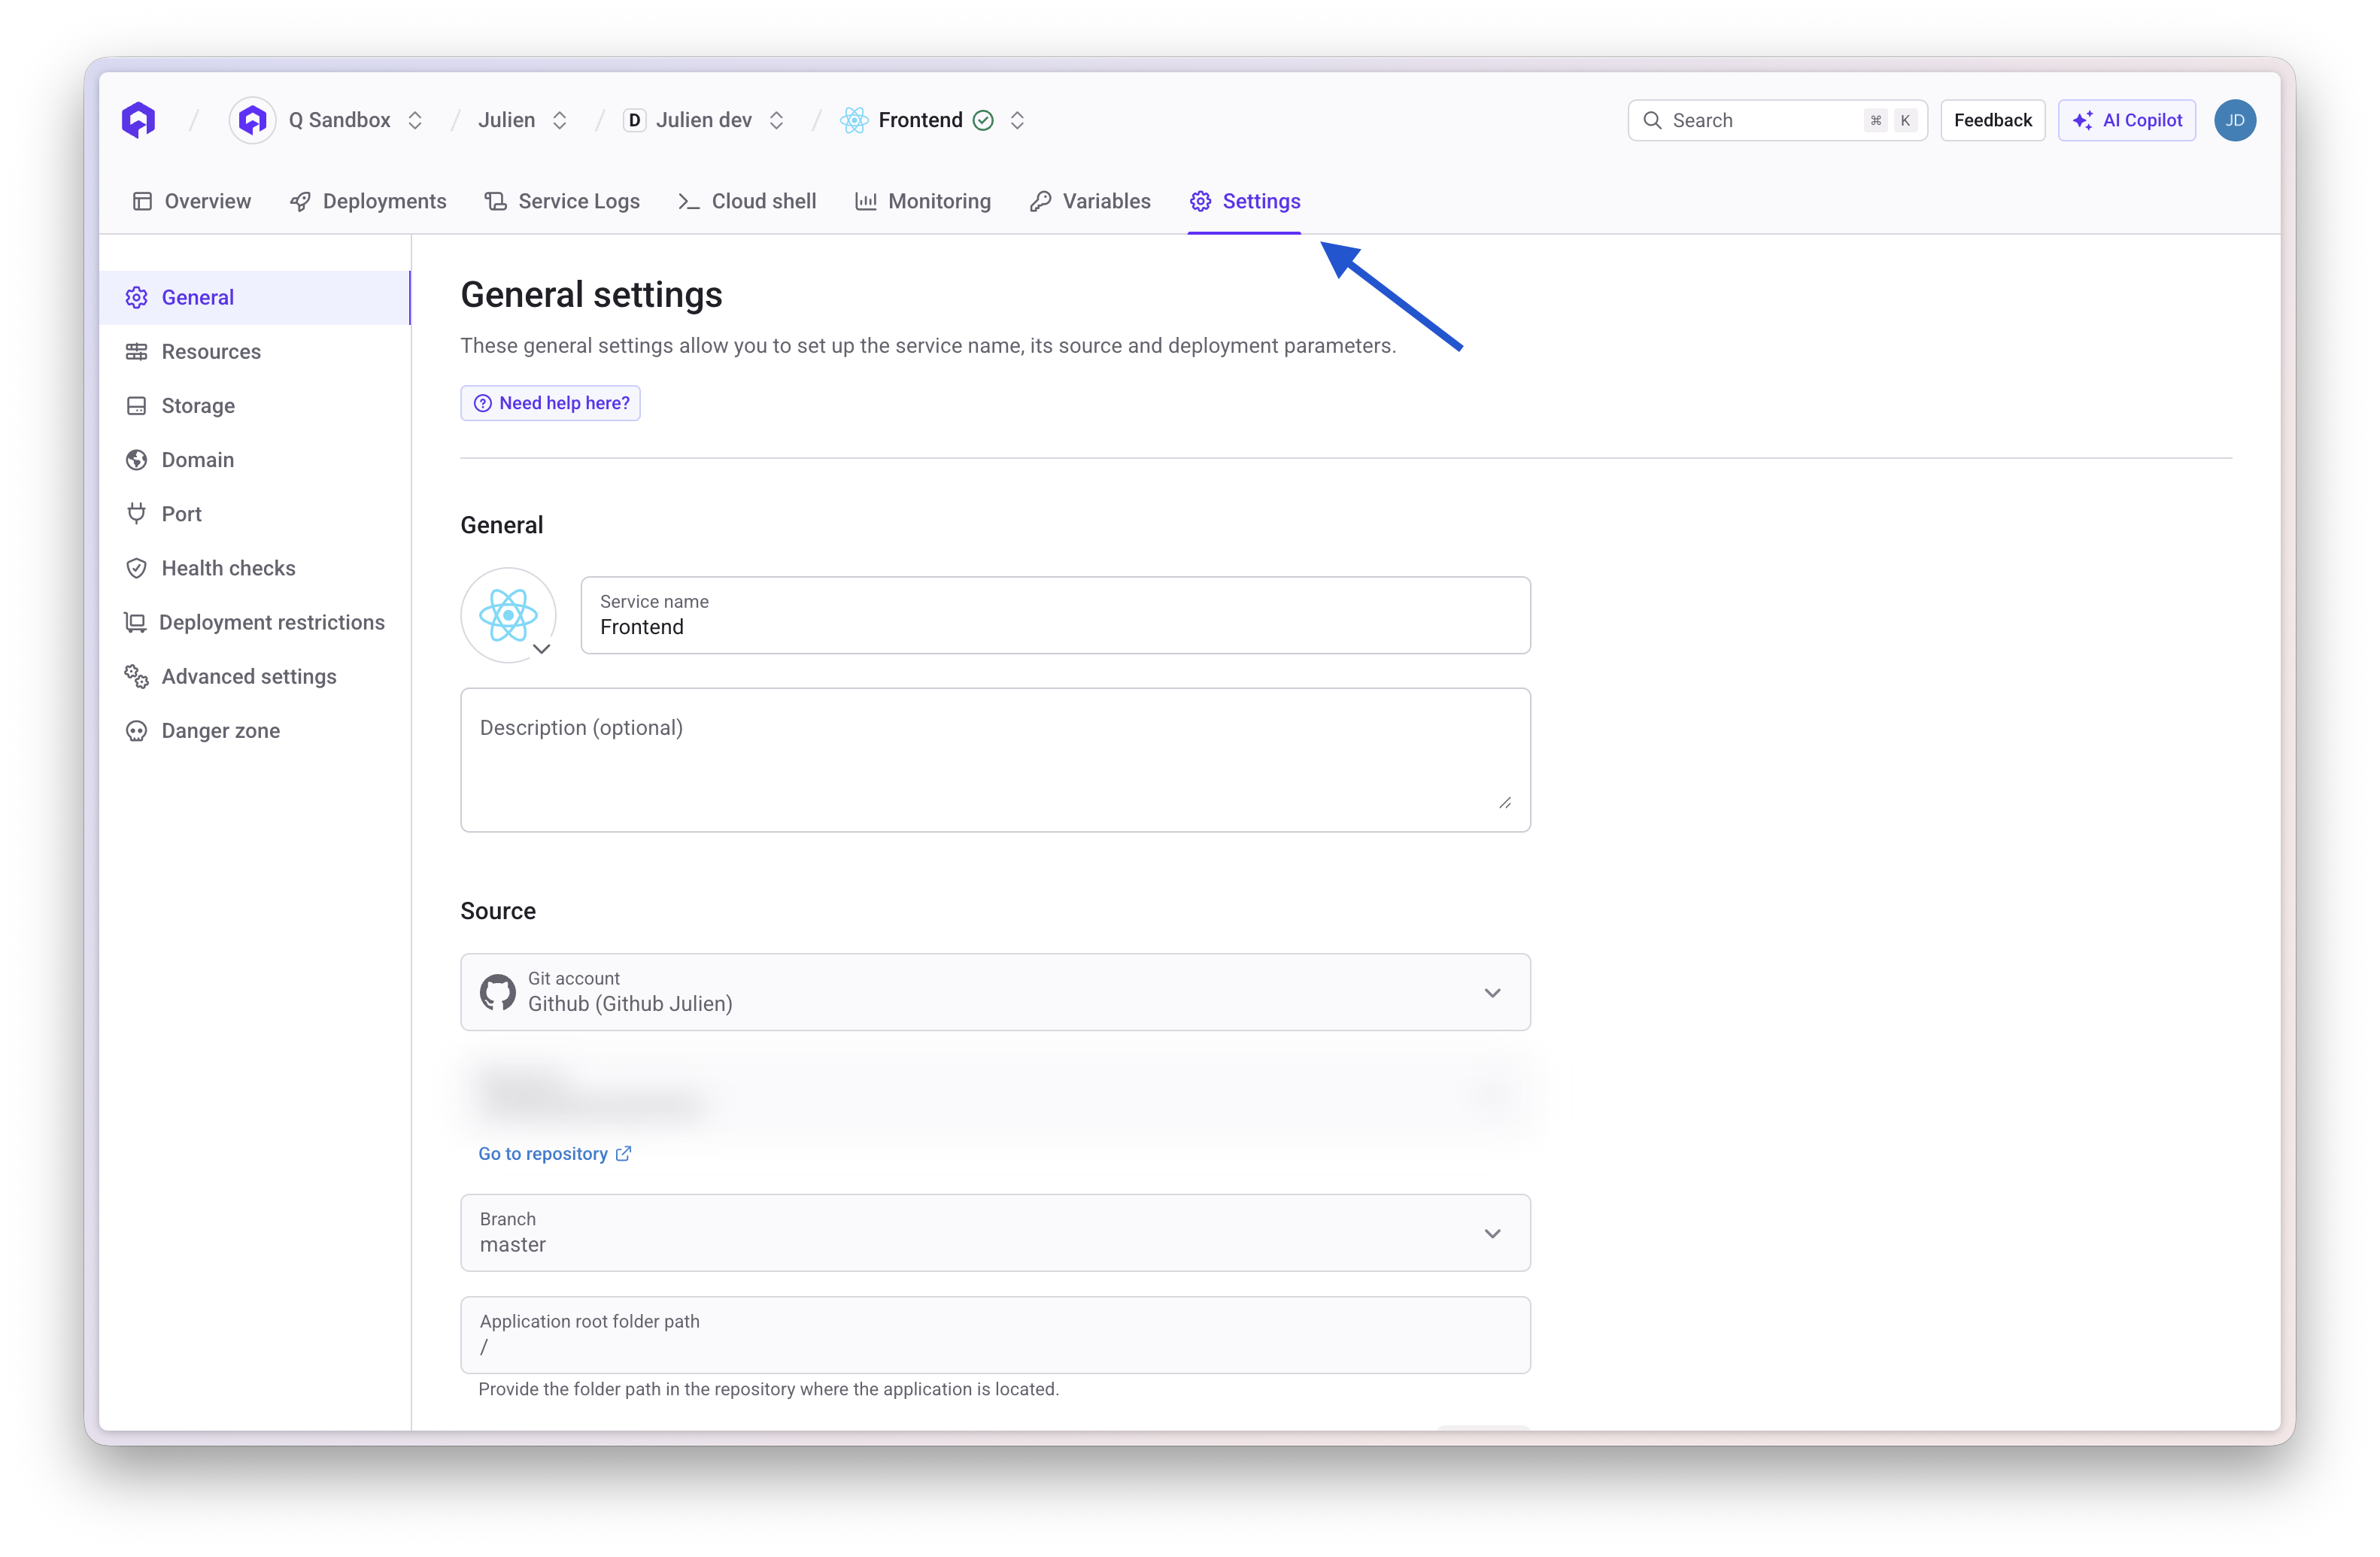The image size is (2380, 1557).
Task: Select Resources in the settings sidebar
Action: [255, 351]
